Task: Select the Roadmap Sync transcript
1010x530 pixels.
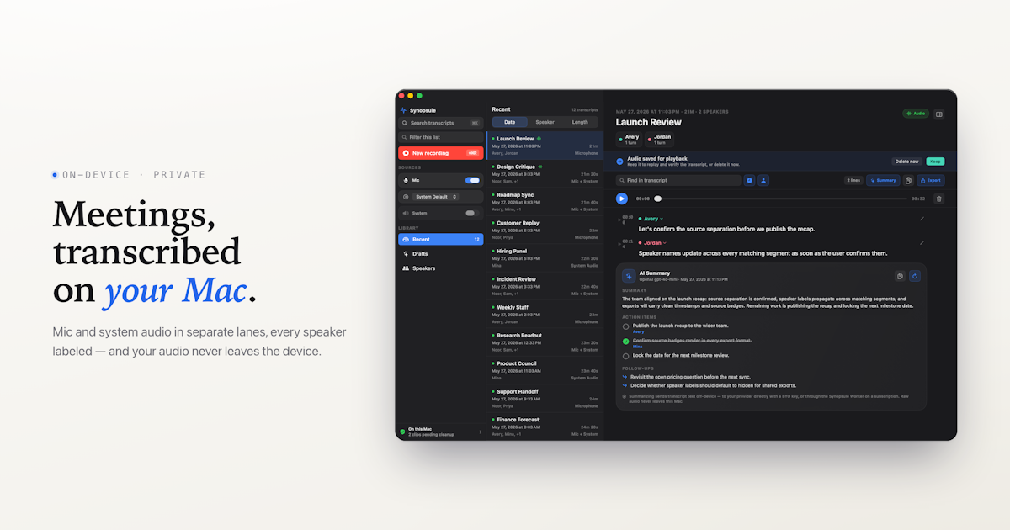Action: 545,202
